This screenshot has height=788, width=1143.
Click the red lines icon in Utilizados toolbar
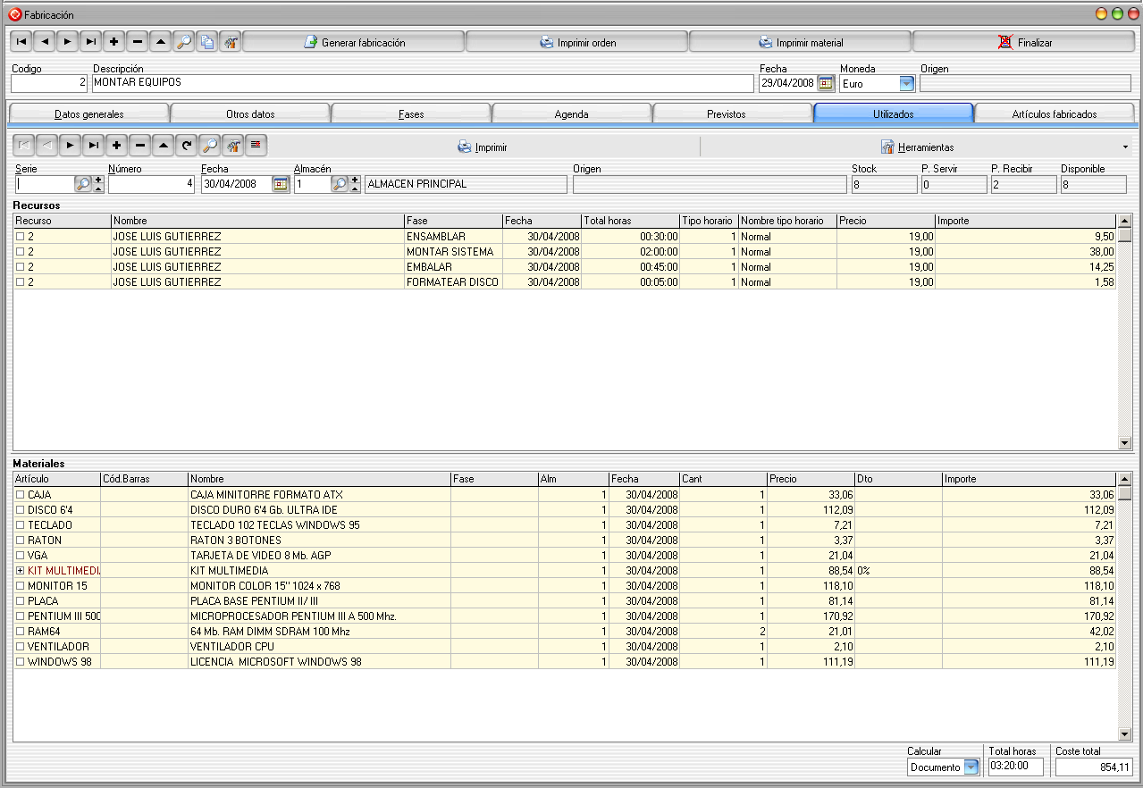256,147
